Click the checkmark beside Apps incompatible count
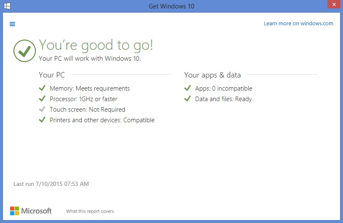343x223 pixels. (x=187, y=88)
